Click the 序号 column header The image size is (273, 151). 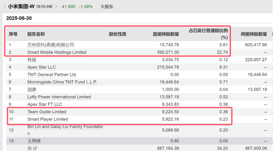[x=13, y=34]
